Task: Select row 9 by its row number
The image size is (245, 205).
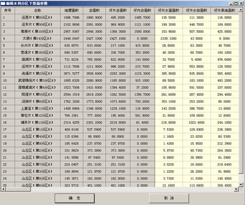Action: point(7,73)
